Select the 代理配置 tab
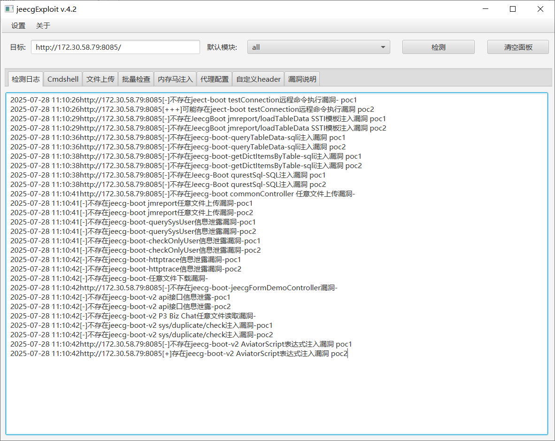 tap(215, 79)
